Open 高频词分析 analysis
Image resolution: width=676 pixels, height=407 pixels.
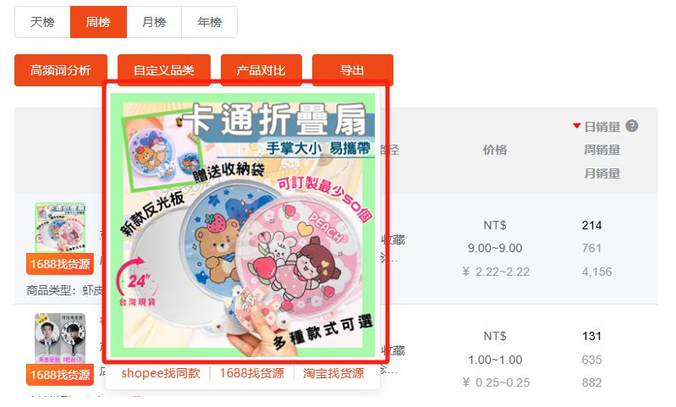[61, 70]
